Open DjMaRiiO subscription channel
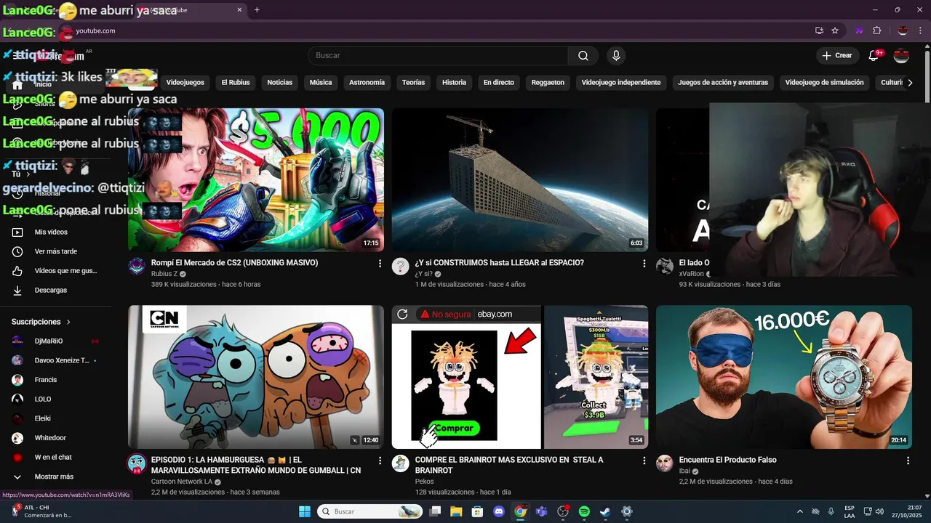931x523 pixels. pos(56,341)
